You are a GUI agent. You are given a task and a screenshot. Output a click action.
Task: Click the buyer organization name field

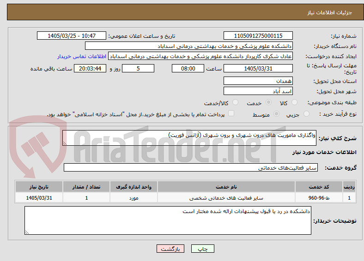(x=189, y=46)
